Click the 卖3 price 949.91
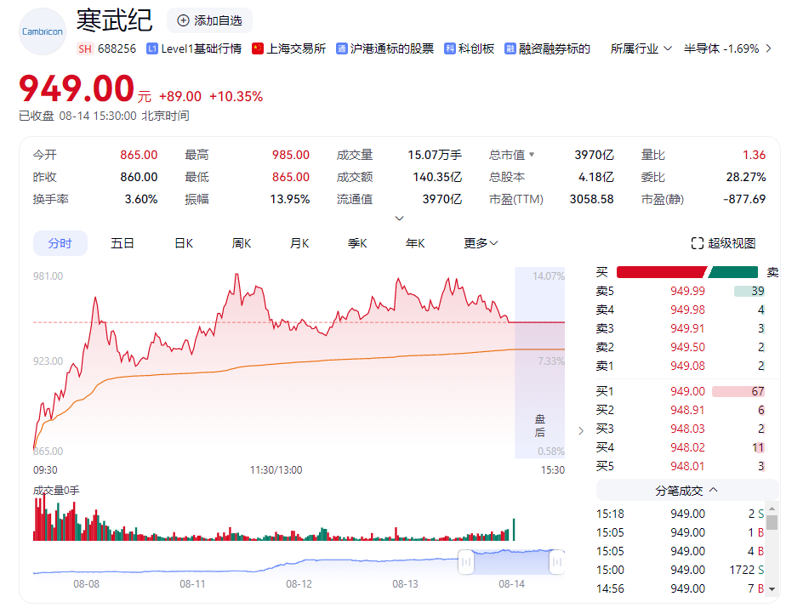786x608 pixels. pyautogui.click(x=687, y=329)
